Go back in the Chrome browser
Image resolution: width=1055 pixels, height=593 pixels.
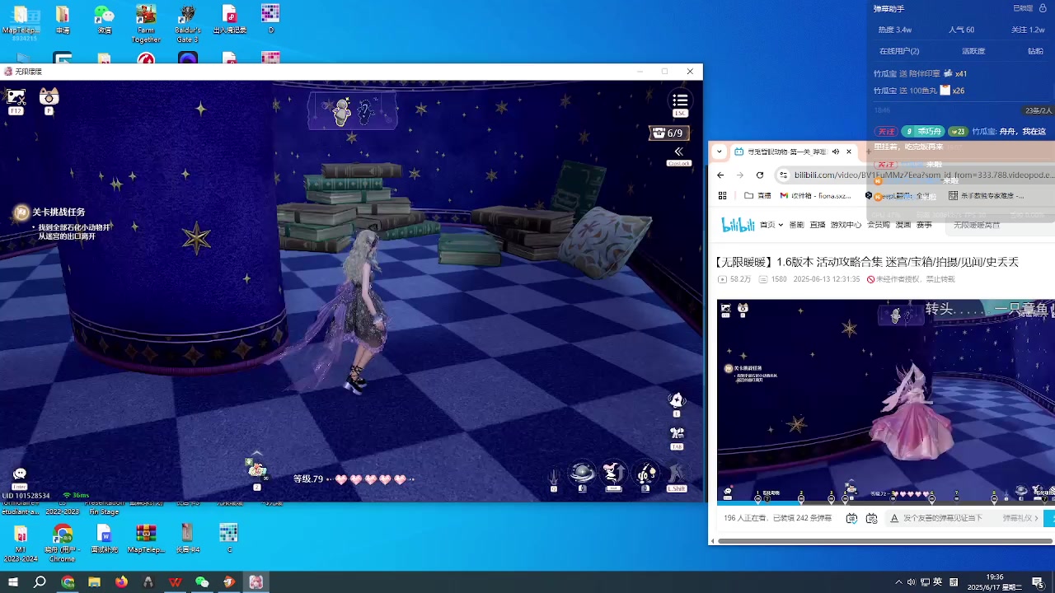click(x=720, y=175)
